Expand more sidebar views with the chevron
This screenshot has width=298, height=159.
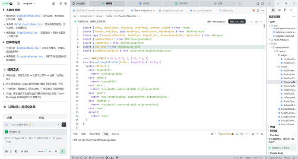click(x=291, y=10)
